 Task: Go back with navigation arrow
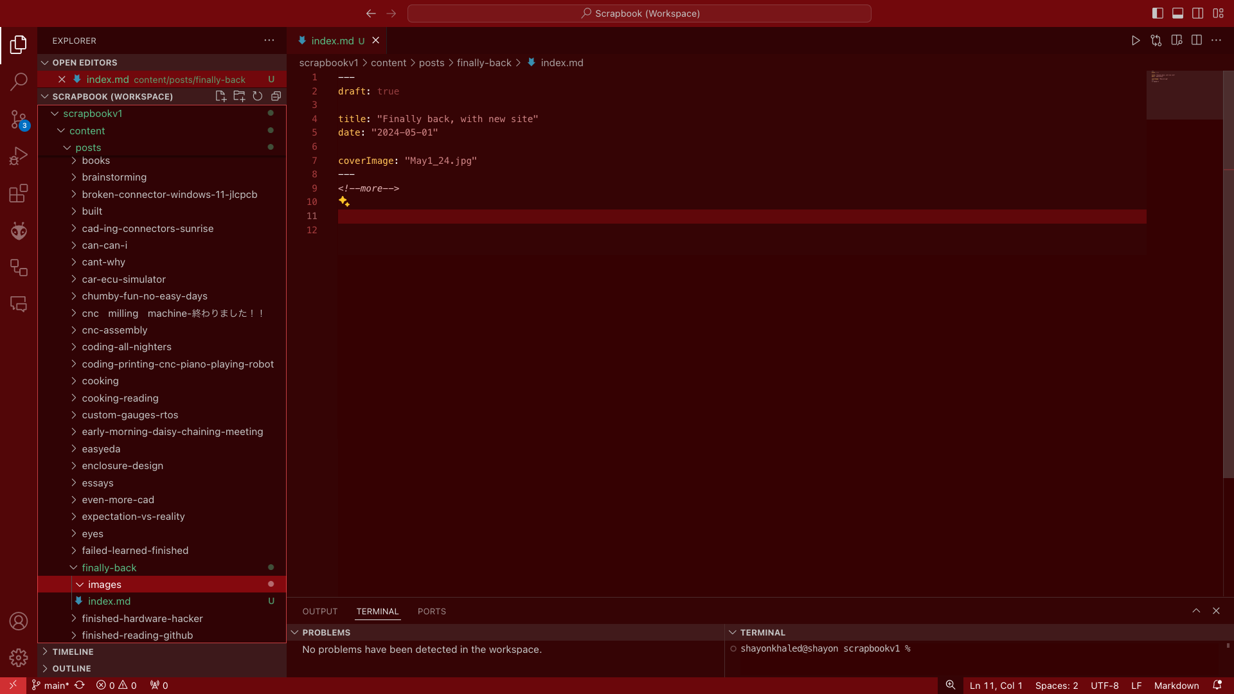(371, 13)
